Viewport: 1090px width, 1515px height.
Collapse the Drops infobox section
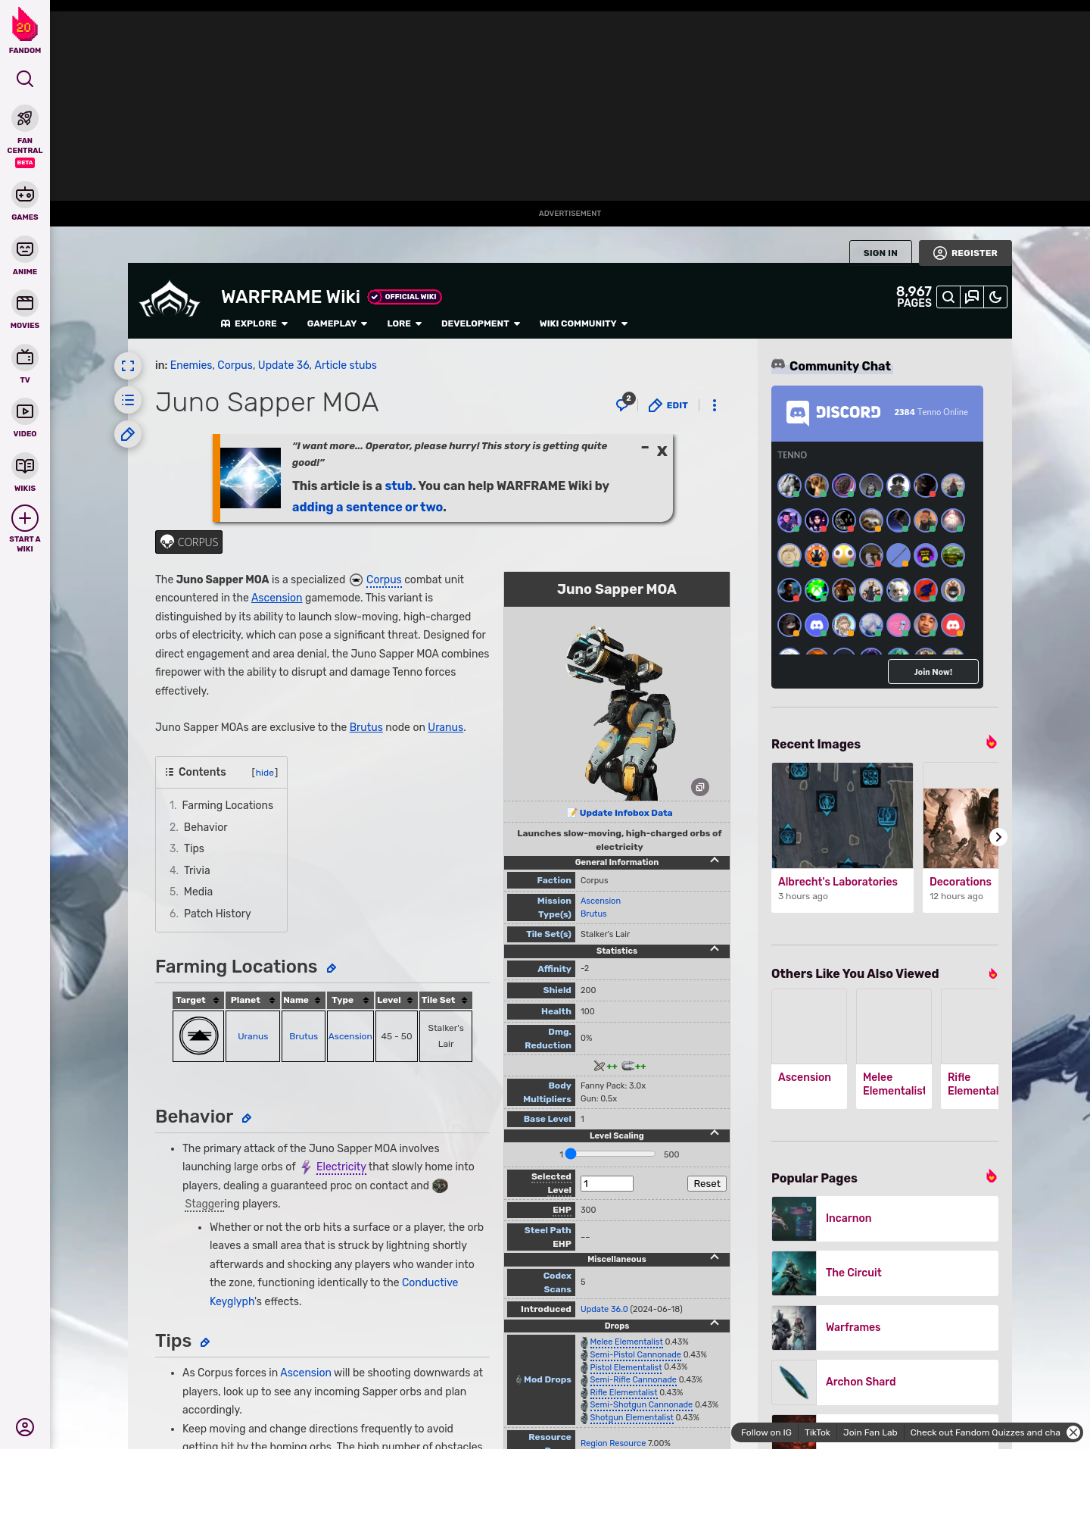[715, 1323]
